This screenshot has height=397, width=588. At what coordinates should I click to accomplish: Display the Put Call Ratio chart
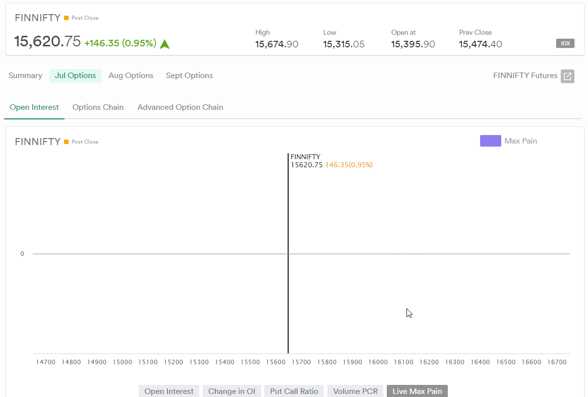[x=294, y=391]
